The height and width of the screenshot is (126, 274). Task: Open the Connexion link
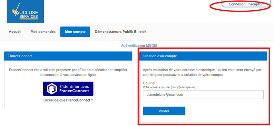point(237,4)
